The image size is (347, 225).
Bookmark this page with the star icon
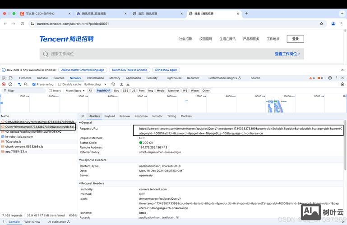click(x=321, y=24)
